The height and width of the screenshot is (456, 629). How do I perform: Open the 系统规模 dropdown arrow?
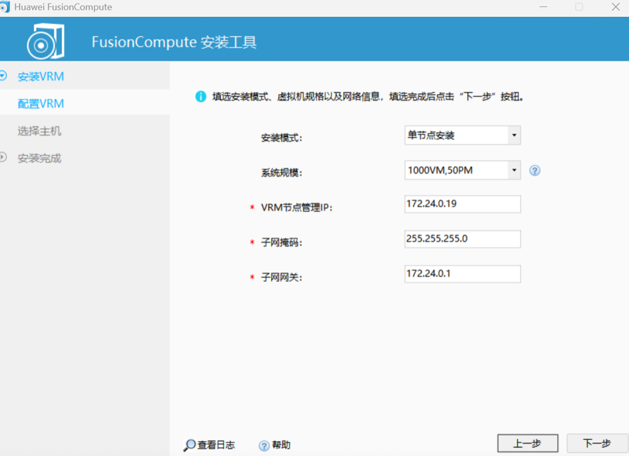tap(514, 170)
